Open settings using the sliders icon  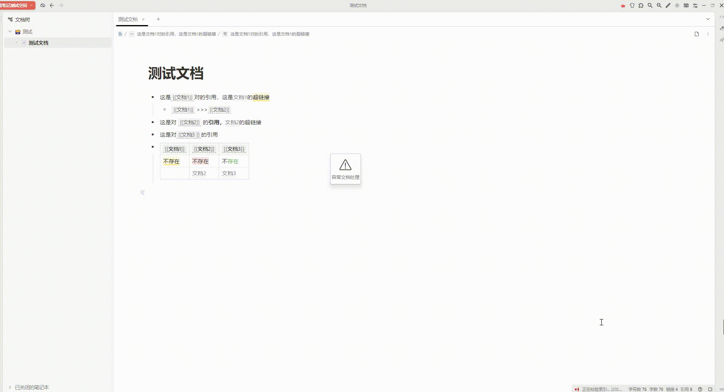(695, 5)
